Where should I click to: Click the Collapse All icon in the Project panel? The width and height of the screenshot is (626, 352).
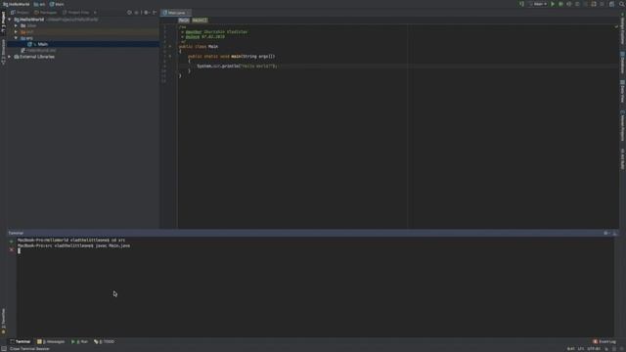click(x=137, y=13)
